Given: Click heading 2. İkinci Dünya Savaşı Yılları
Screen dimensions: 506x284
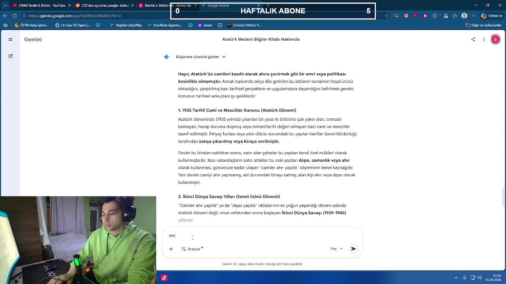Looking at the screenshot, I should coord(229,196).
